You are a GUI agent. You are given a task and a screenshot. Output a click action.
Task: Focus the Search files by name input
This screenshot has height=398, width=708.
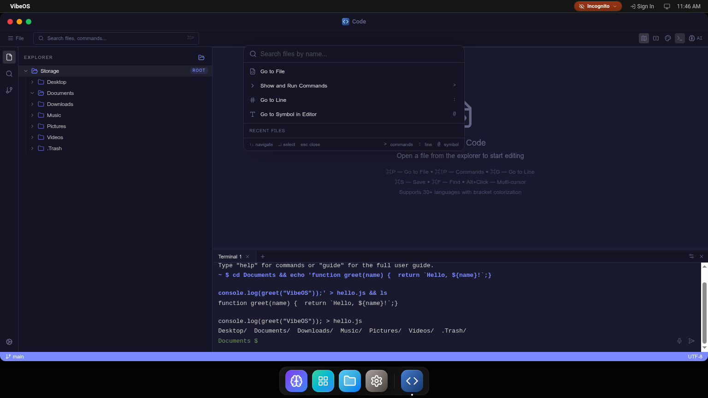(x=354, y=54)
